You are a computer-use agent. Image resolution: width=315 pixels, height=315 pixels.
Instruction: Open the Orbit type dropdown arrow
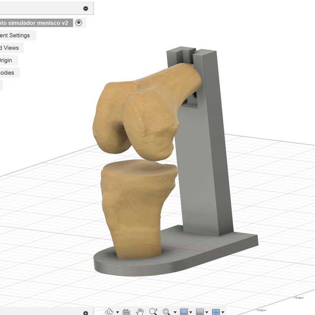pyautogui.click(x=117, y=312)
